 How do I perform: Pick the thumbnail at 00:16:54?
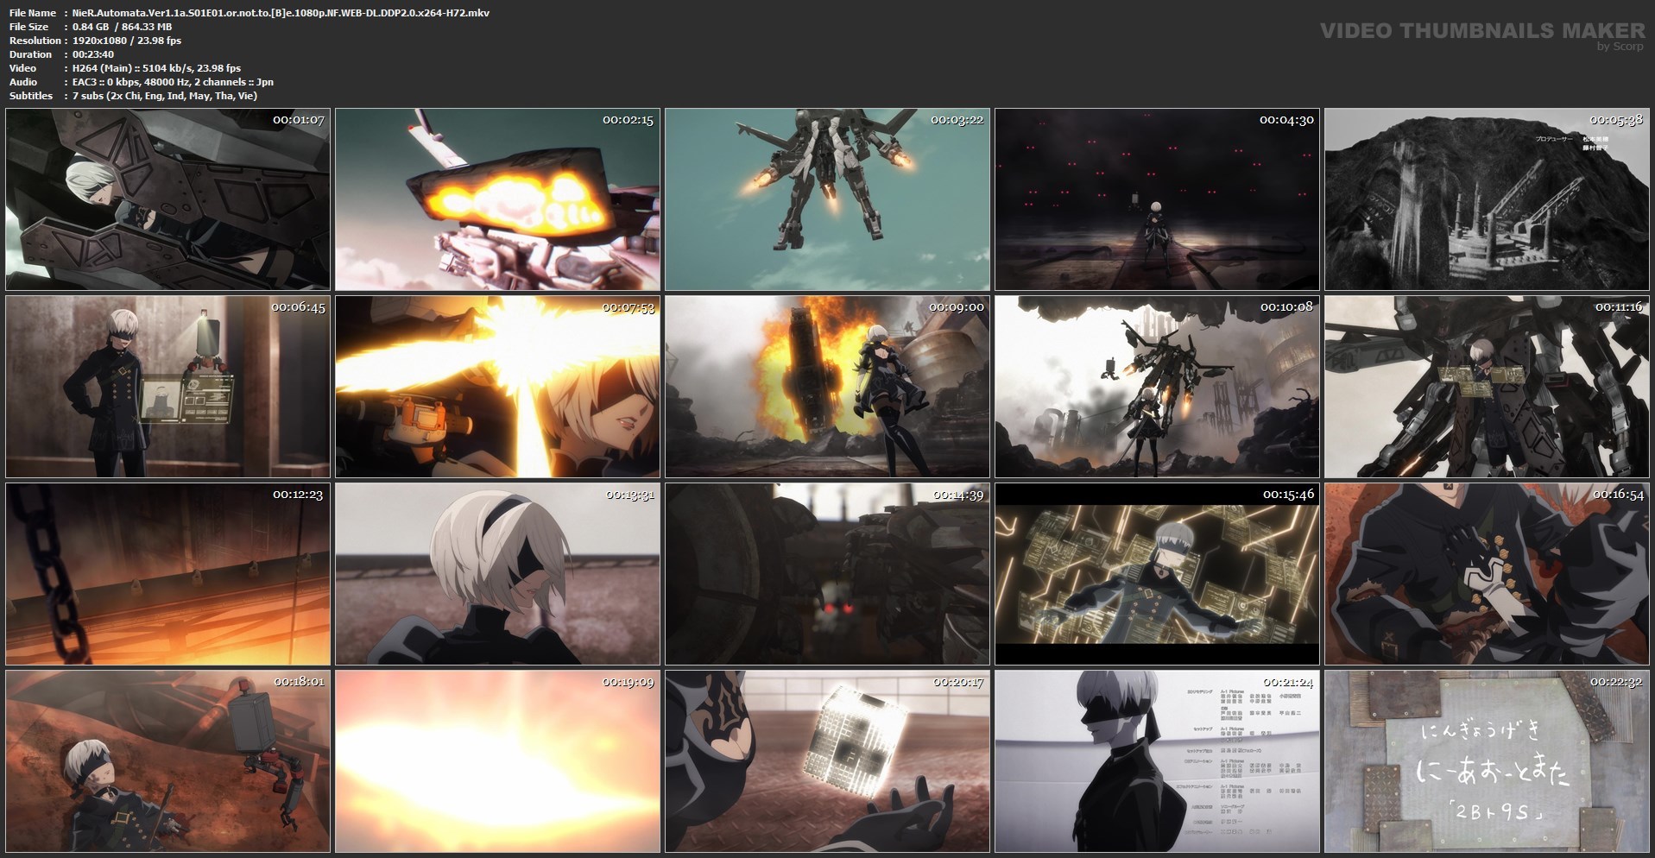pos(1488,574)
